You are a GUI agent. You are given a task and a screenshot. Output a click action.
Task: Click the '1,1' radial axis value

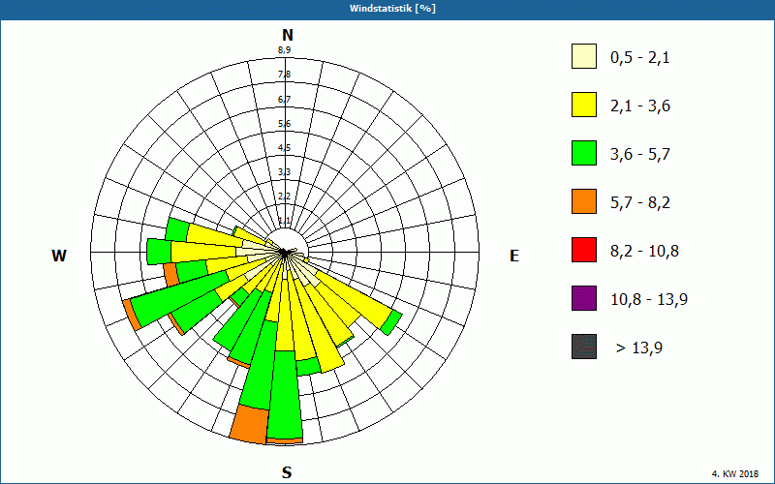pos(284,220)
